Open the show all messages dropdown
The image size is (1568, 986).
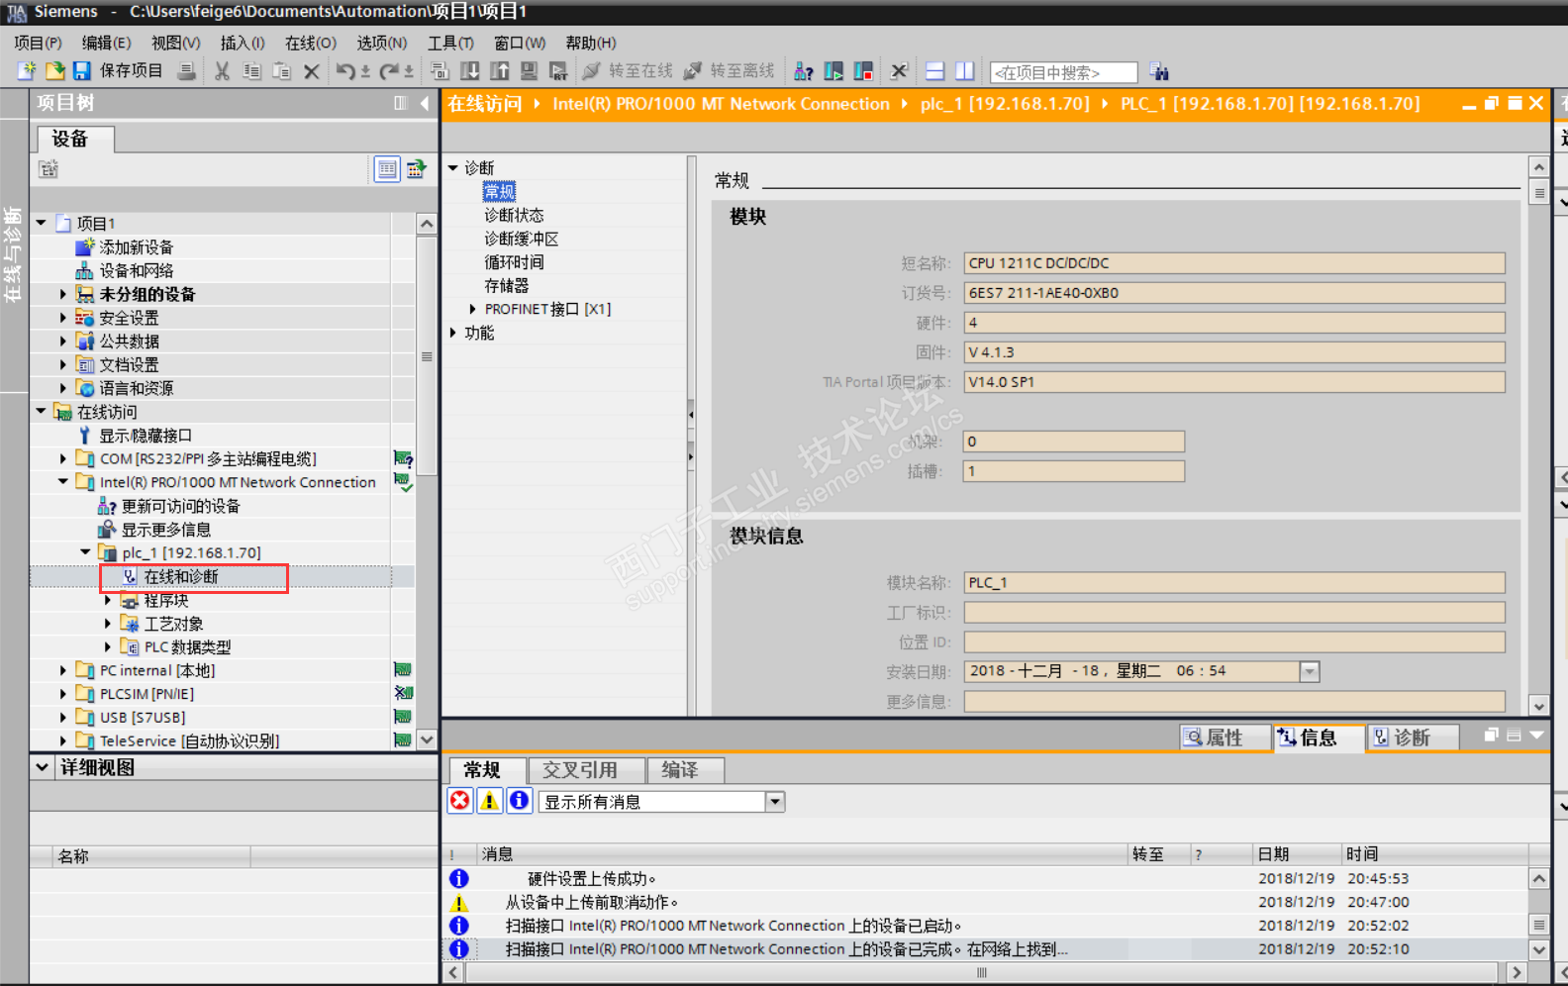pos(775,802)
